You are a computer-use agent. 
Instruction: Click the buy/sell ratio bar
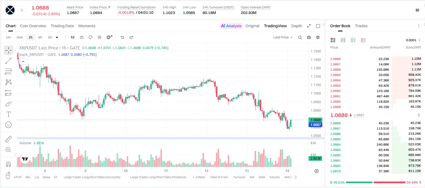376,182
